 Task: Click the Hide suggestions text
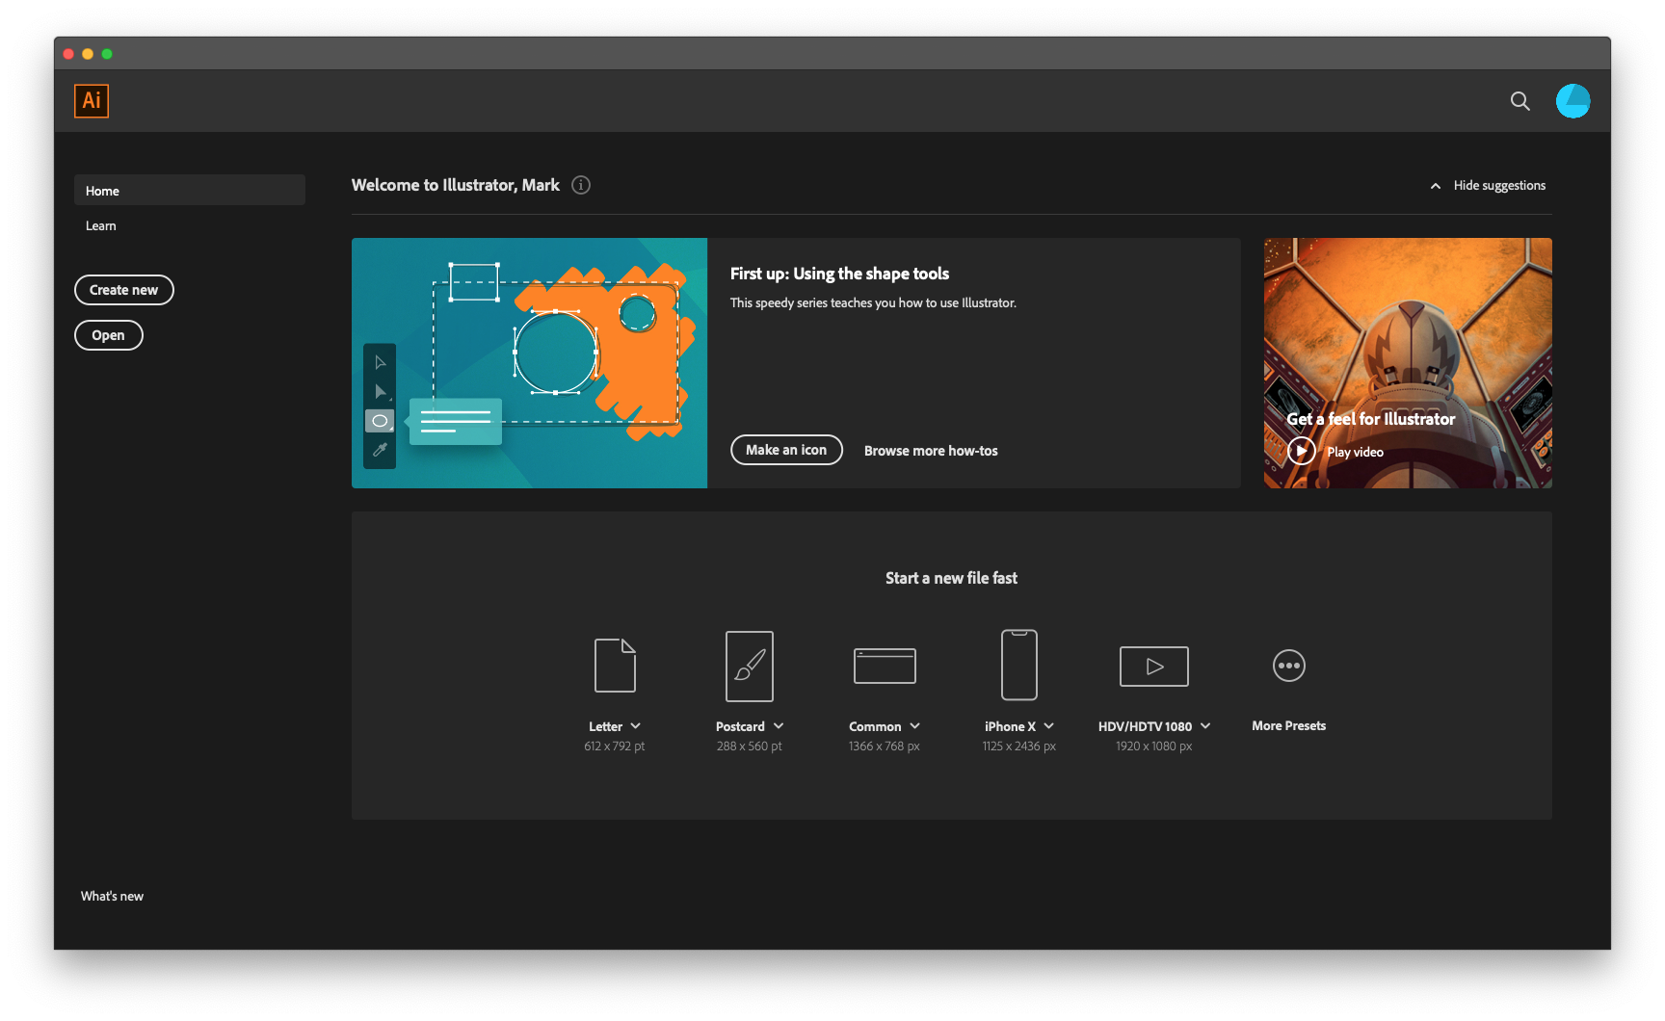point(1499,185)
